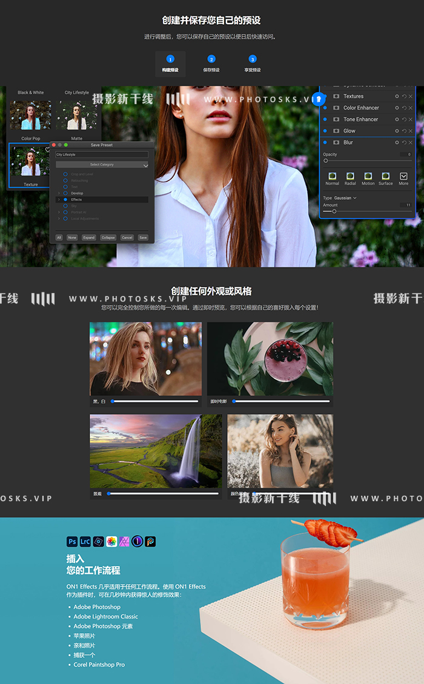This screenshot has width=424, height=684.
Task: Expand the Portrait AI row chevron
Action: (59, 212)
